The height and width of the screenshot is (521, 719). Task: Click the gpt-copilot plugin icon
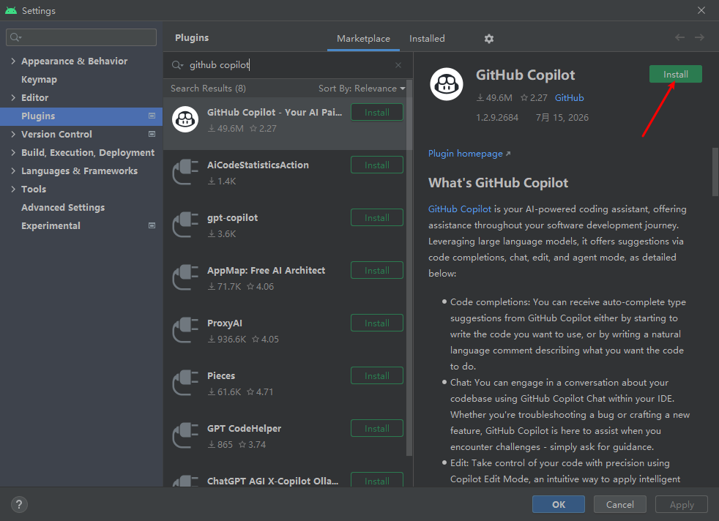(x=185, y=225)
